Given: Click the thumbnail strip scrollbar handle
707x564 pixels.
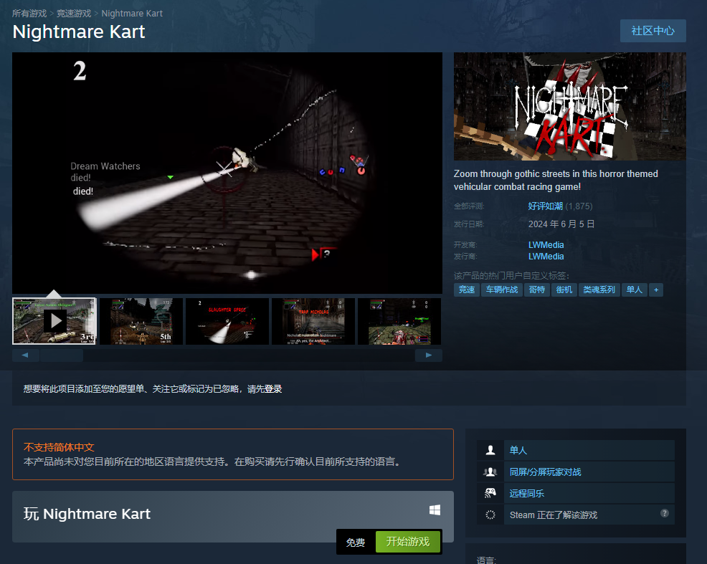Looking at the screenshot, I should [62, 355].
